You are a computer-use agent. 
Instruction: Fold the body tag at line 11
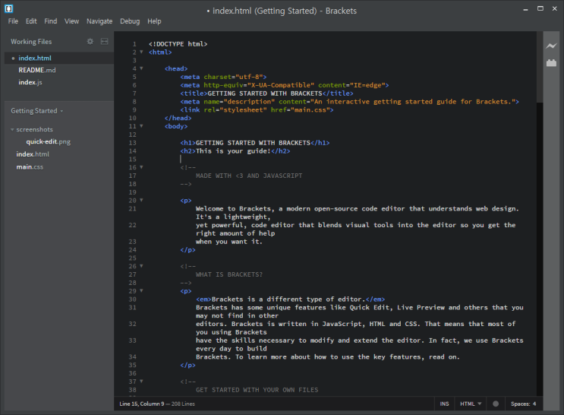click(x=141, y=126)
